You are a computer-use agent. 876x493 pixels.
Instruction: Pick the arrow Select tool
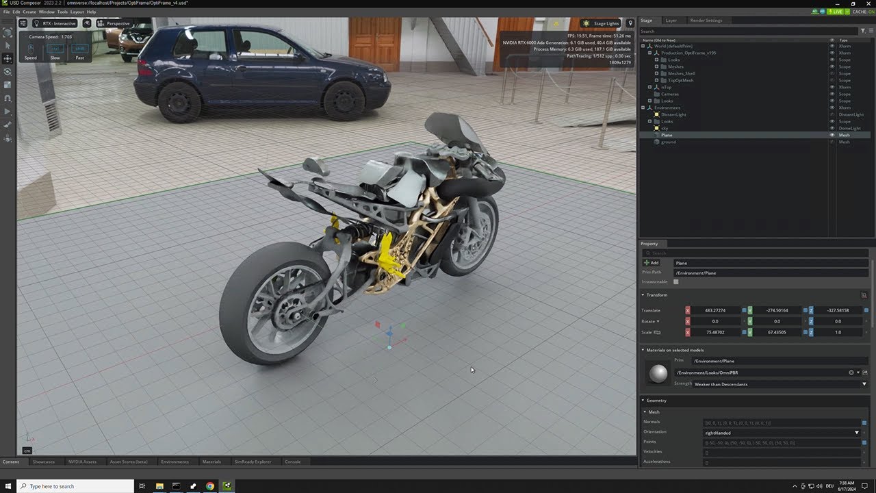tap(8, 45)
